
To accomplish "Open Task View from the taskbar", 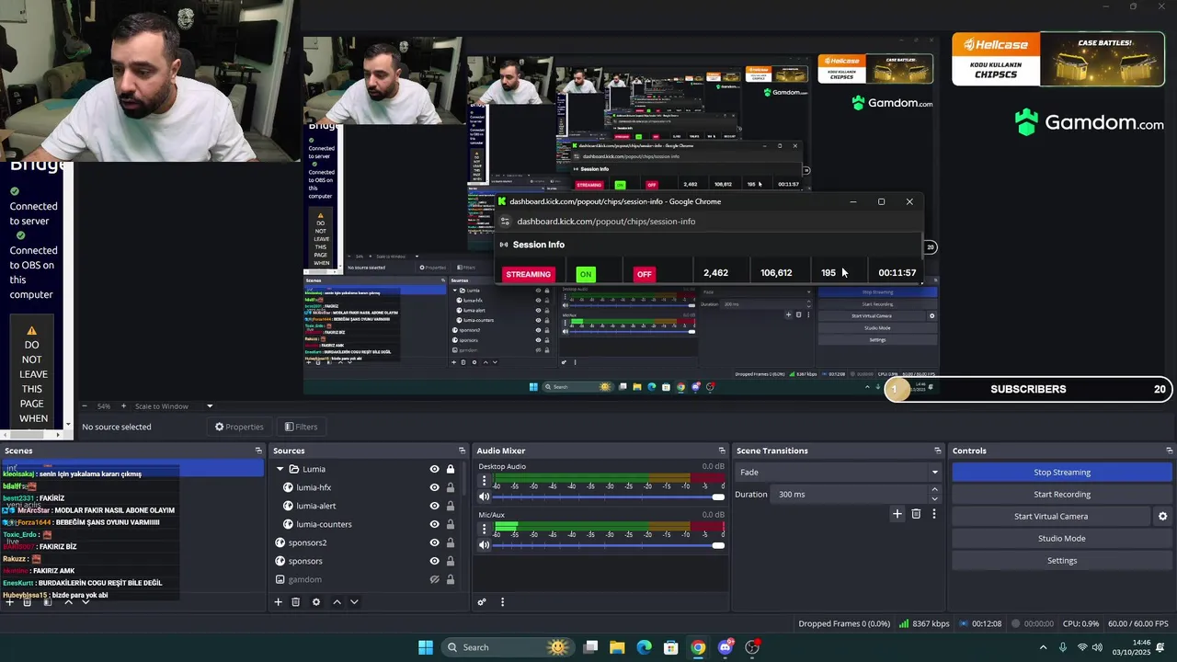I will click(x=590, y=647).
